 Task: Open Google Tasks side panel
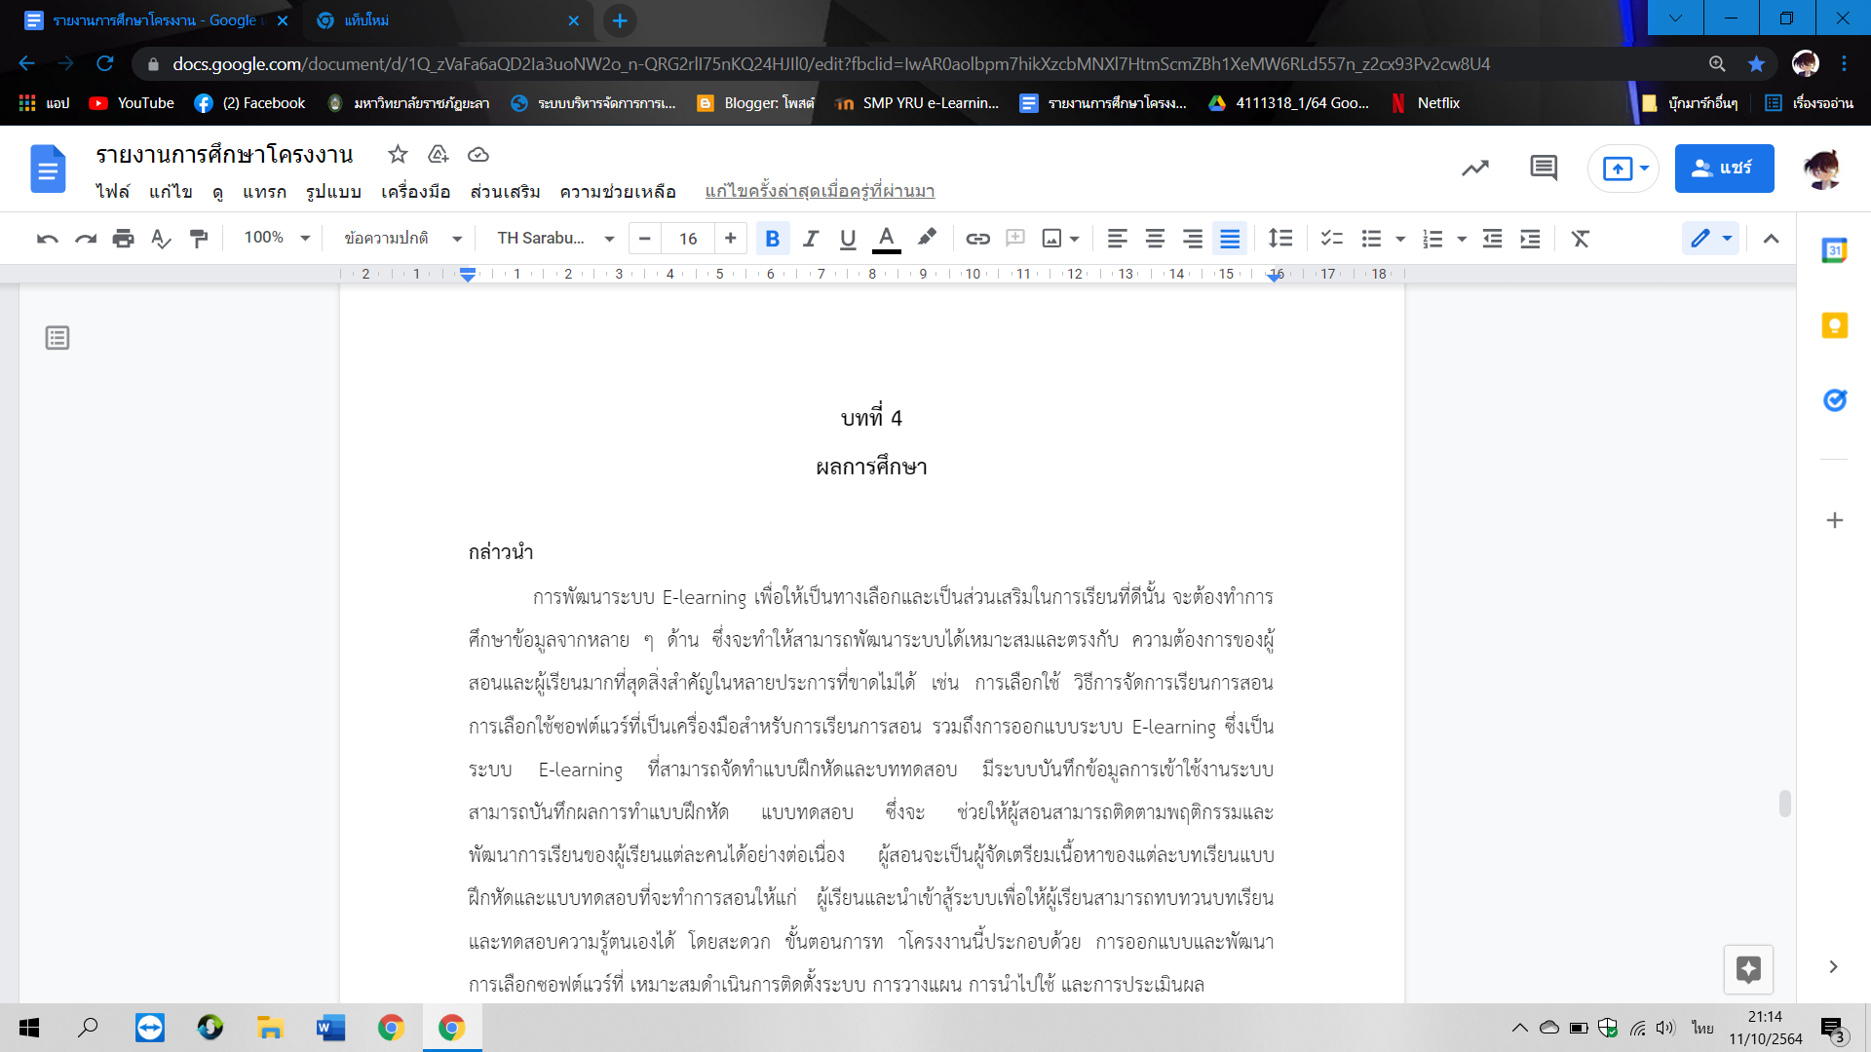(1834, 400)
